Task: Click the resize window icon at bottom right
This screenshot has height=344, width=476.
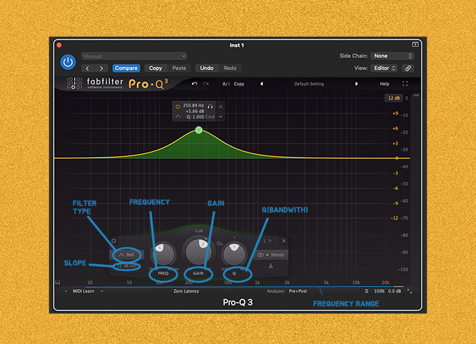Action: 409,291
